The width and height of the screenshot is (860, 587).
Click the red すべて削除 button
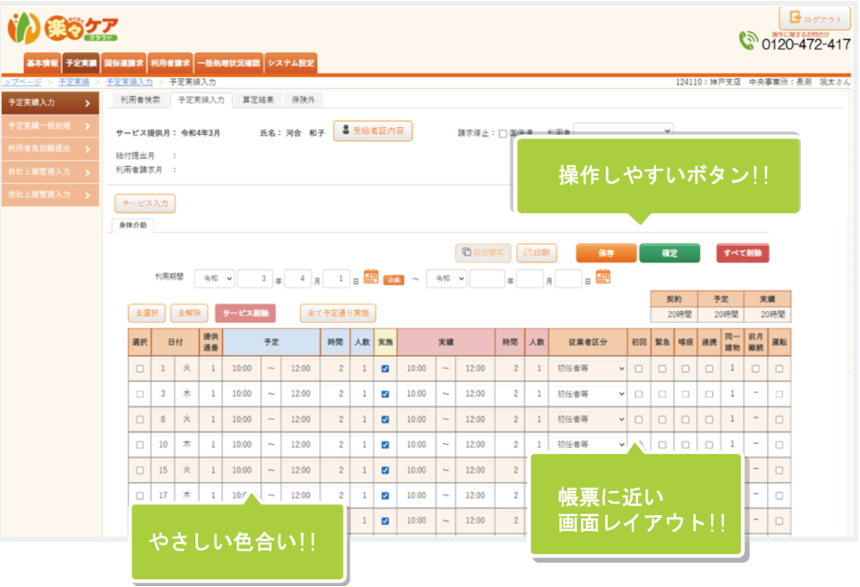743,253
